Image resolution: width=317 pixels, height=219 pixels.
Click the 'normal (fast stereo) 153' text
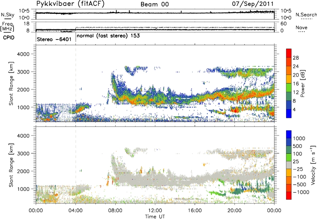(x=108, y=36)
